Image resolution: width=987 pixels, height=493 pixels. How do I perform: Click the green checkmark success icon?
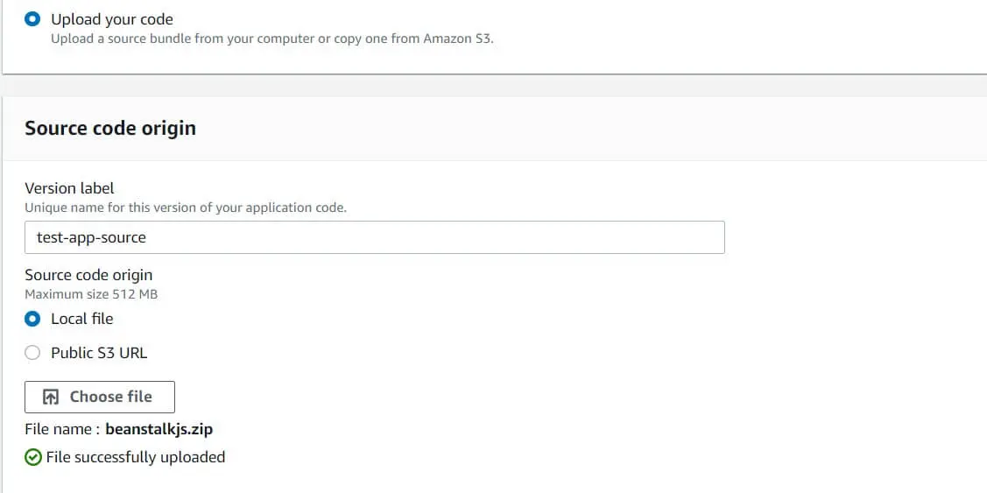coord(33,457)
